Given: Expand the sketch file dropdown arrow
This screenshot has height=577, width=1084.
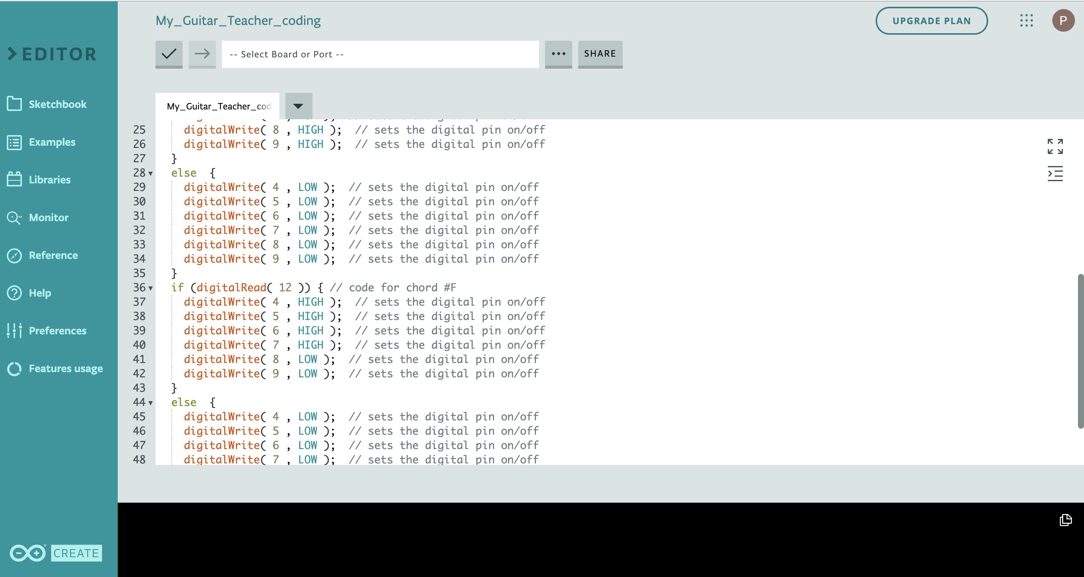Looking at the screenshot, I should click(298, 106).
